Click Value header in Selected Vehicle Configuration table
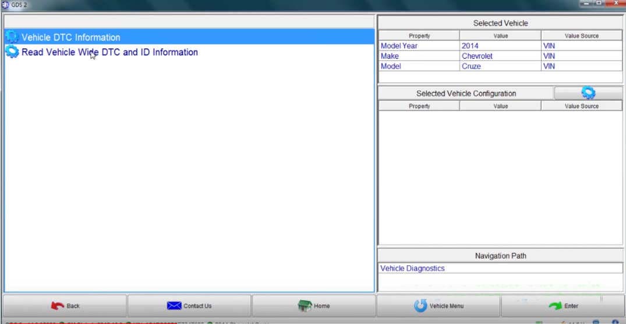 click(500, 106)
